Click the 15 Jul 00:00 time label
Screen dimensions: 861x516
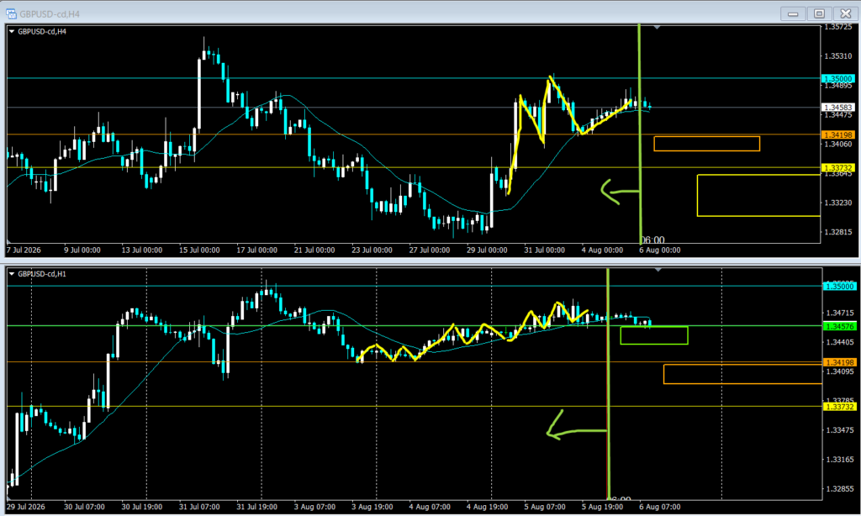[x=199, y=250]
